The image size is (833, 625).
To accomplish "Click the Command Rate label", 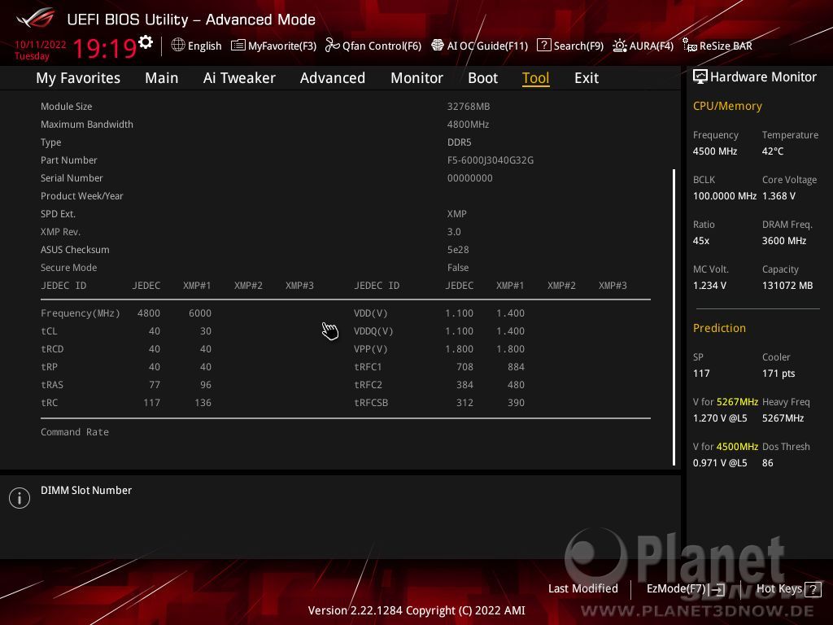I will tap(75, 432).
